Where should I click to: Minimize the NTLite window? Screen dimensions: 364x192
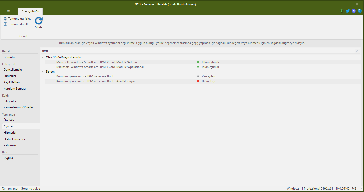point(333,4)
